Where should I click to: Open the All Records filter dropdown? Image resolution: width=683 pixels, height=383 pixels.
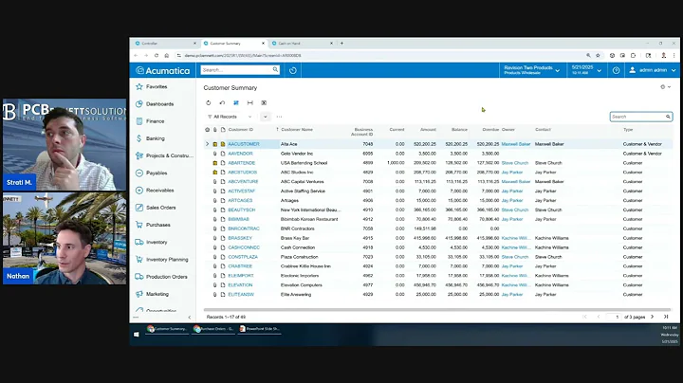click(x=230, y=117)
